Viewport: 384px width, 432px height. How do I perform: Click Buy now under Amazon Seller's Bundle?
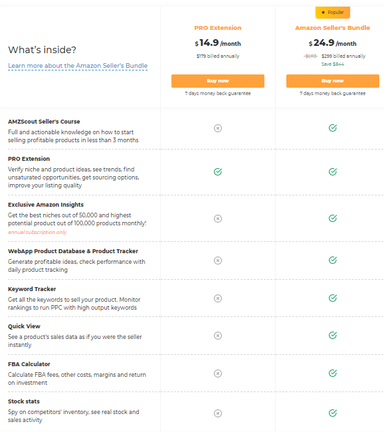click(x=332, y=81)
